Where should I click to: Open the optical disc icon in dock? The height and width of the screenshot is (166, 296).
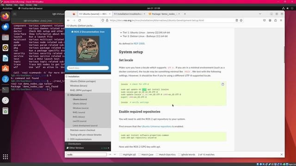click(5, 101)
